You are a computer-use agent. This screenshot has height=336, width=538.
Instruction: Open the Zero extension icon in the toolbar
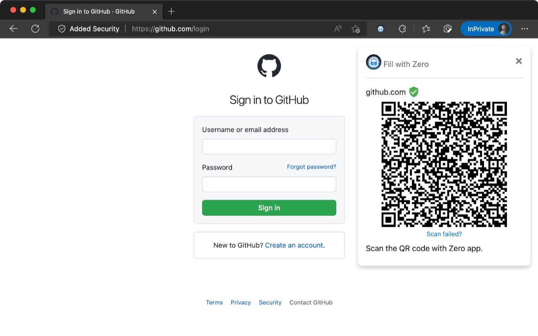[x=380, y=29]
